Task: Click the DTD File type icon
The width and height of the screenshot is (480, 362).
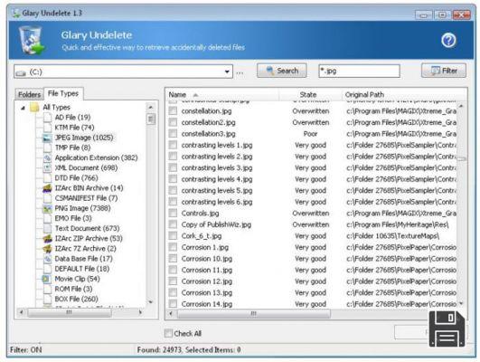Action: pos(47,178)
